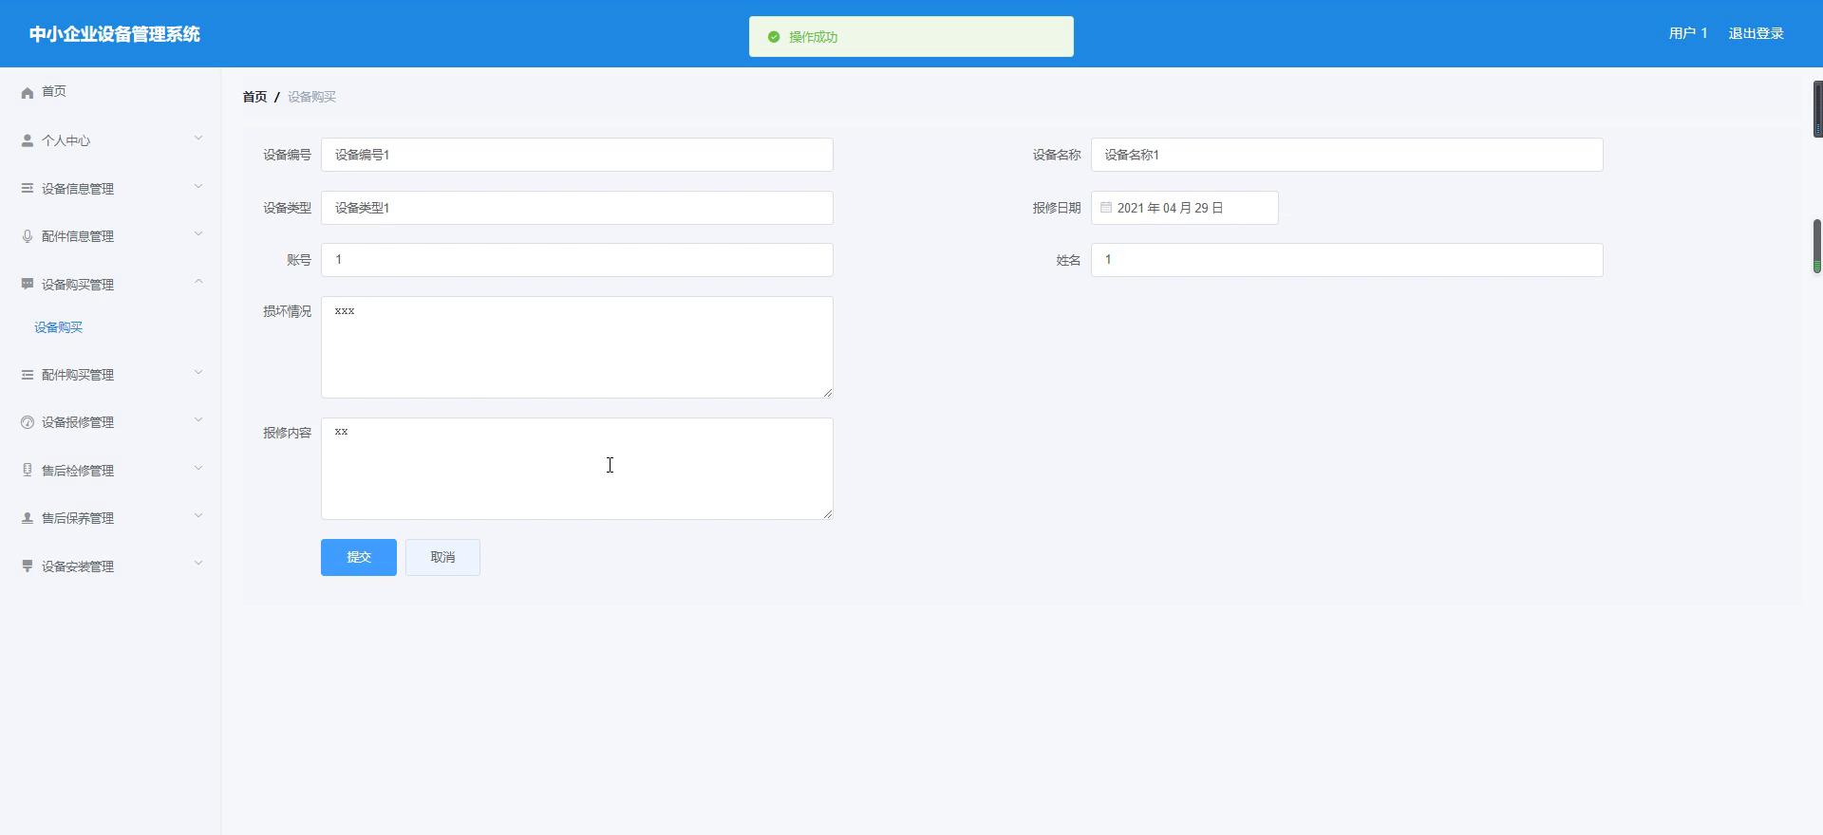Expand the 售后检修管理 chevron arrow
This screenshot has width=1823, height=835.
click(x=198, y=469)
